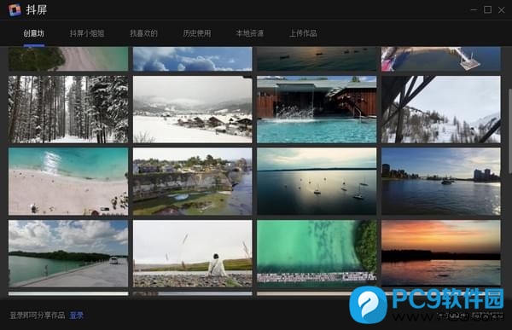Select the sailboats on dark lake wallpaper
Screen dimensions: 512x330
pyautogui.click(x=317, y=182)
